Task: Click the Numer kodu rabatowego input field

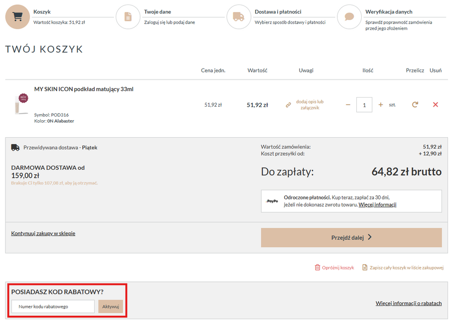Action: pos(53,306)
